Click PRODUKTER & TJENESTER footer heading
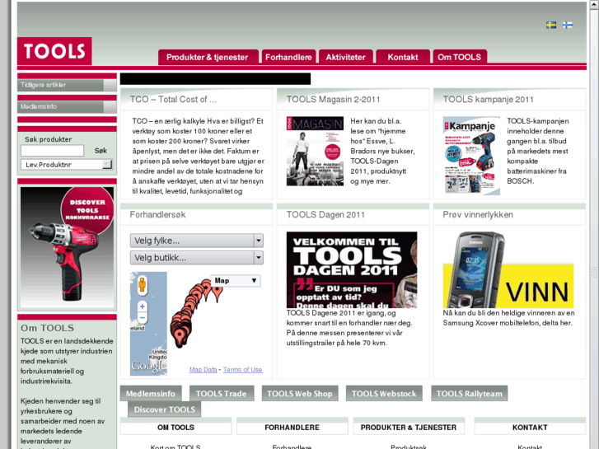Screen dimensions: 599x449 409,428
